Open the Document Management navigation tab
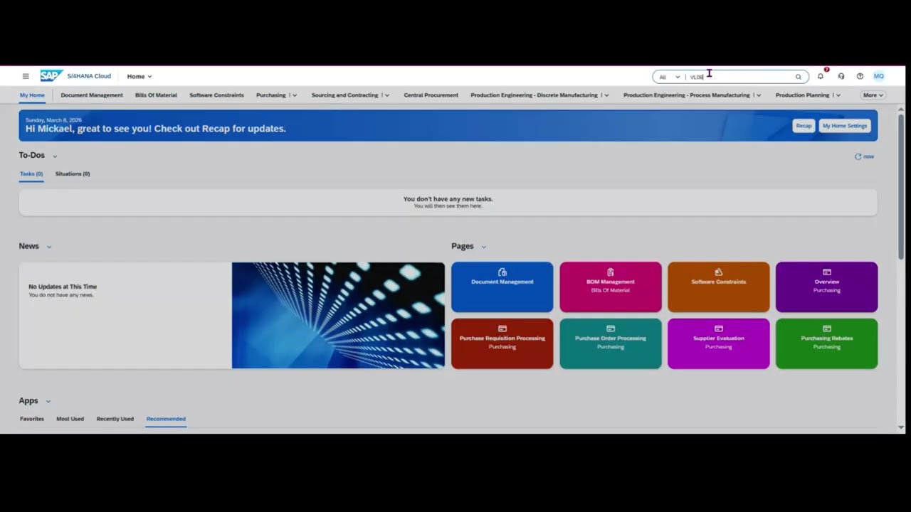The image size is (911, 512). point(92,95)
